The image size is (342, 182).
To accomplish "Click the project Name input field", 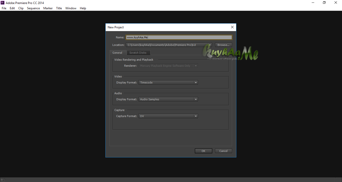I will (x=179, y=37).
